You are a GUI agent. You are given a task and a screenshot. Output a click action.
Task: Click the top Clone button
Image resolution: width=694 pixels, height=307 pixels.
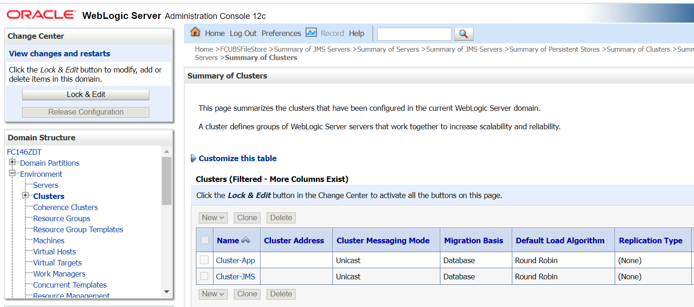(x=247, y=218)
